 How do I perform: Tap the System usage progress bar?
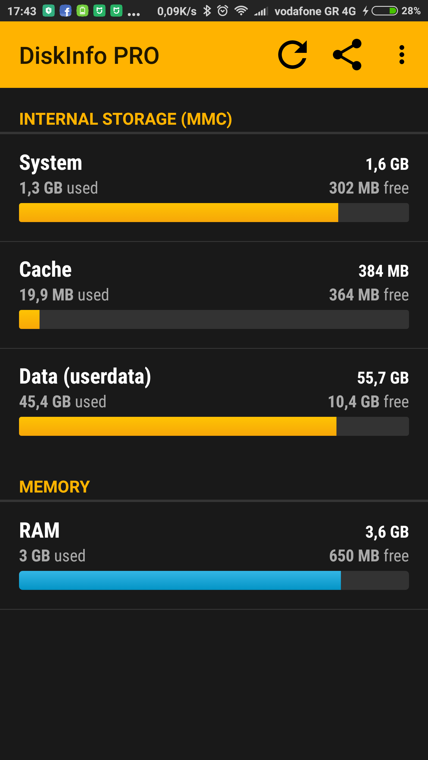(214, 213)
